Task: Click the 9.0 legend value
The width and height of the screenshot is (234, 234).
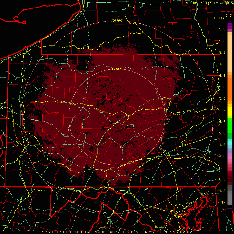Action: [222, 41]
